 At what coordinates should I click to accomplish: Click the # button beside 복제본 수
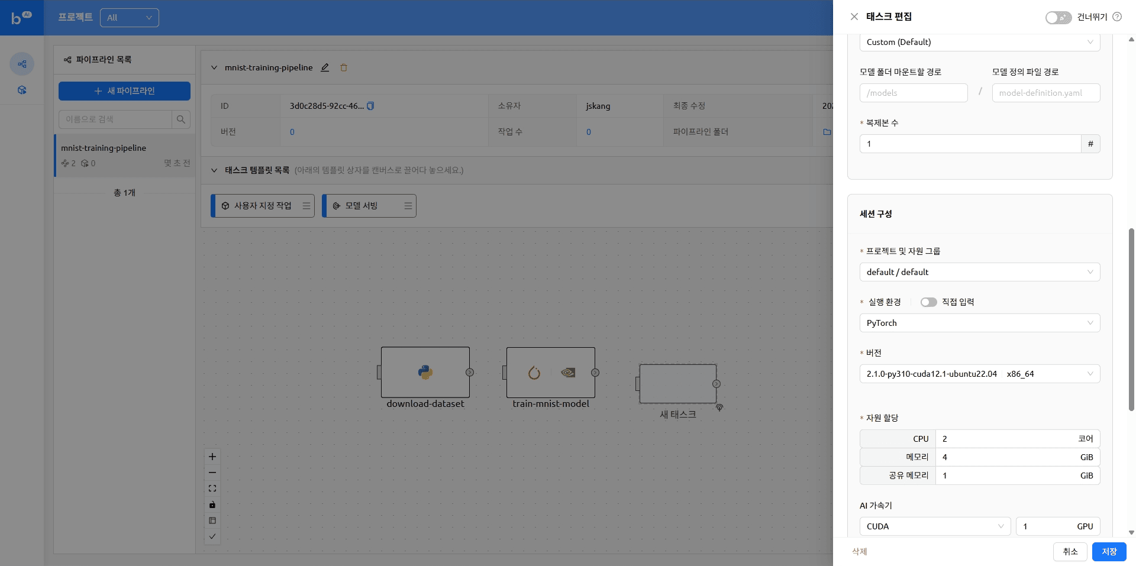[1091, 144]
